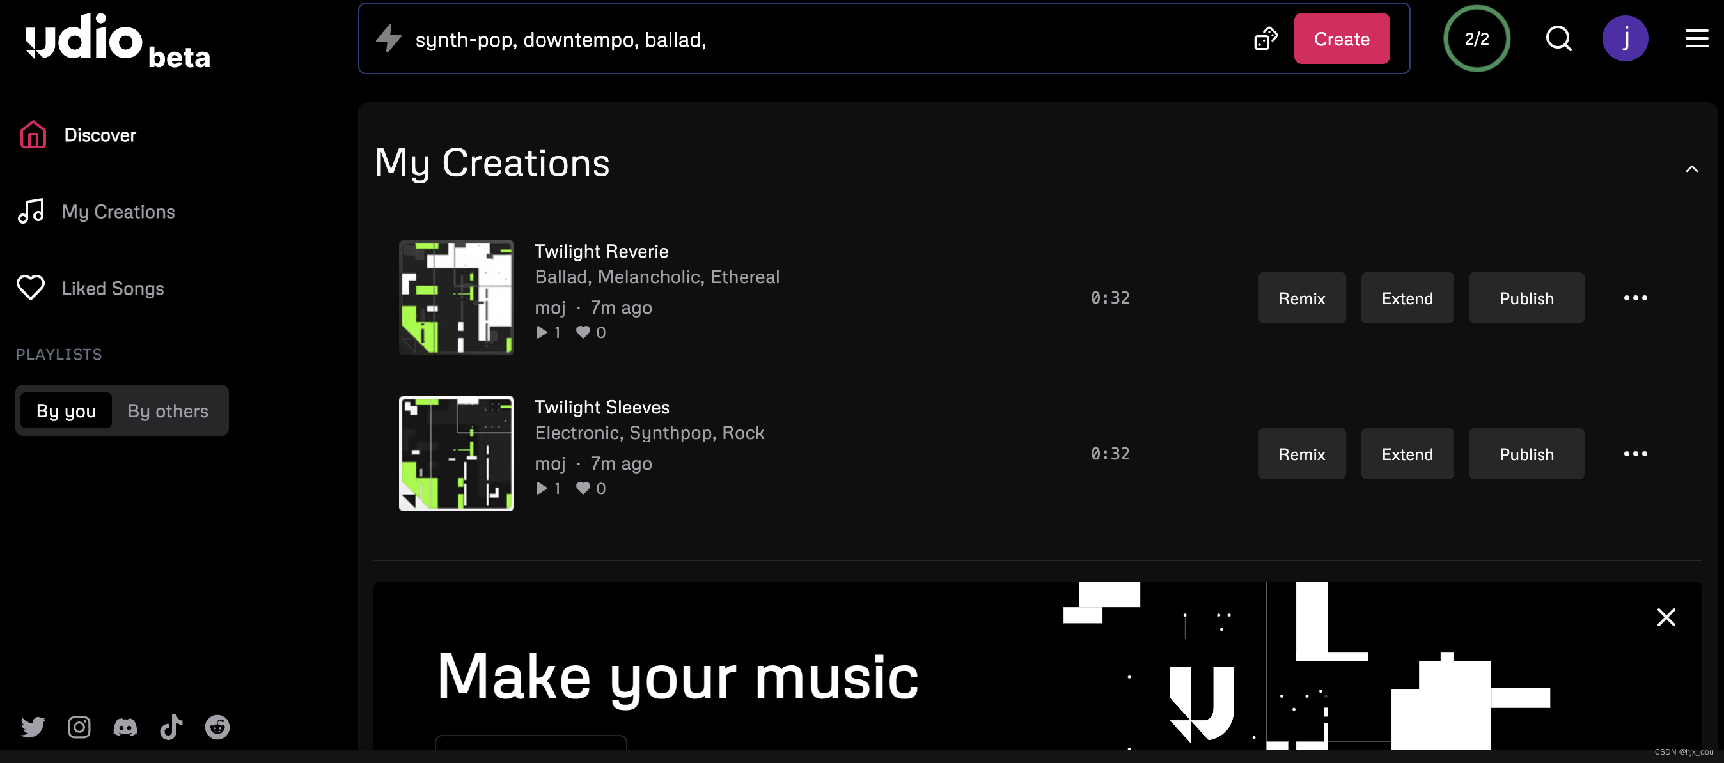The height and width of the screenshot is (763, 1724).
Task: Open Liked Songs in sidebar
Action: pyautogui.click(x=113, y=288)
